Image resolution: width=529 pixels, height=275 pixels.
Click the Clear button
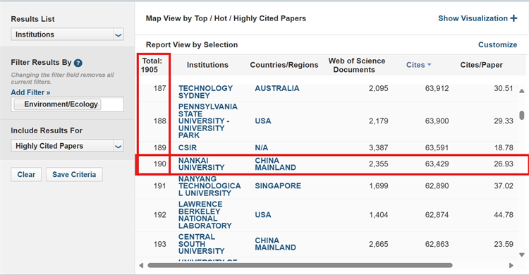coord(26,174)
